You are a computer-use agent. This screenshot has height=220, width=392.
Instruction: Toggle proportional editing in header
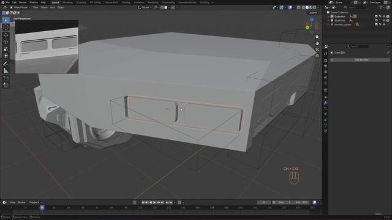(x=173, y=7)
